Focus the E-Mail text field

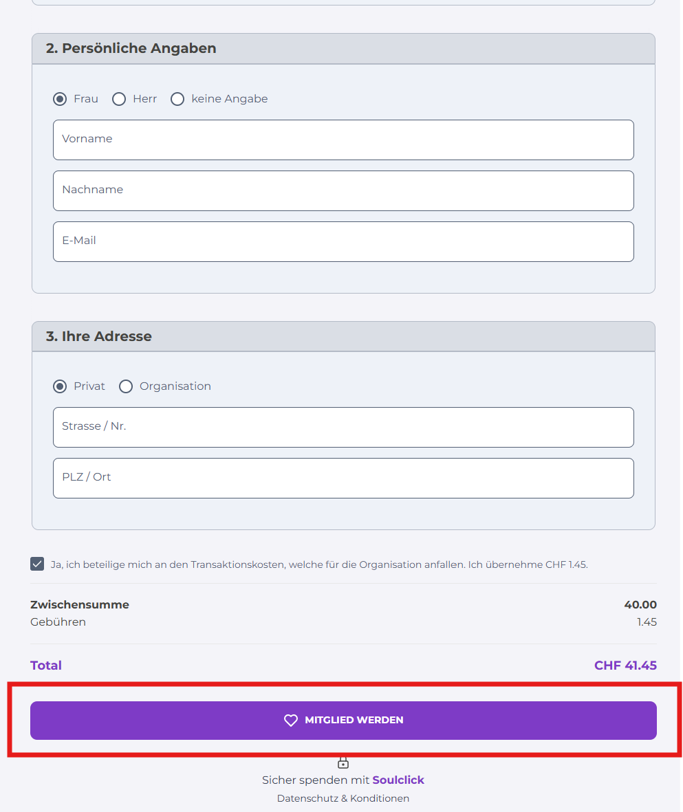pos(343,242)
